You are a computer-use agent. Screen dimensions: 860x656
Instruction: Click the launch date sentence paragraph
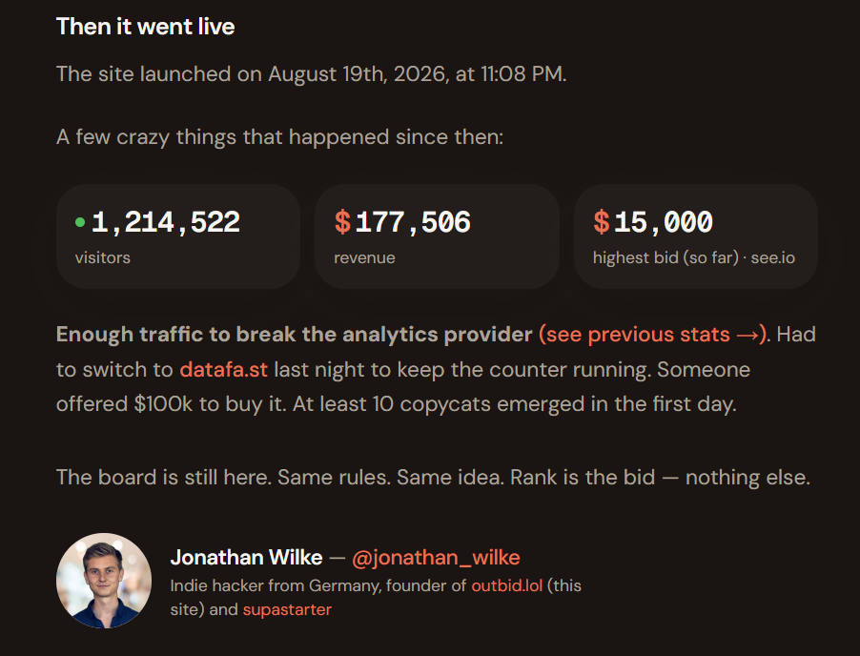[x=312, y=74]
